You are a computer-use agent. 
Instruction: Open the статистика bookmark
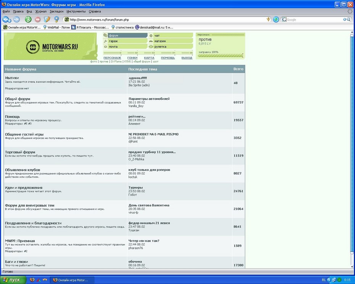tap(122, 27)
